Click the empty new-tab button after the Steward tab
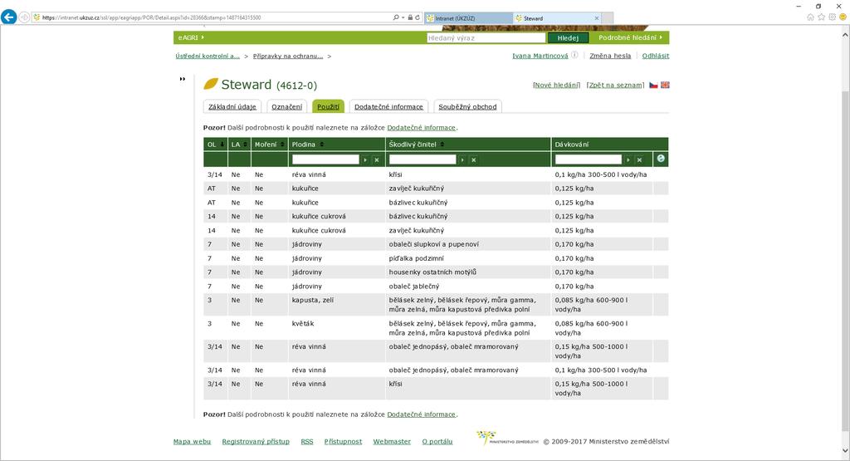This screenshot has height=461, width=850. tap(608, 18)
